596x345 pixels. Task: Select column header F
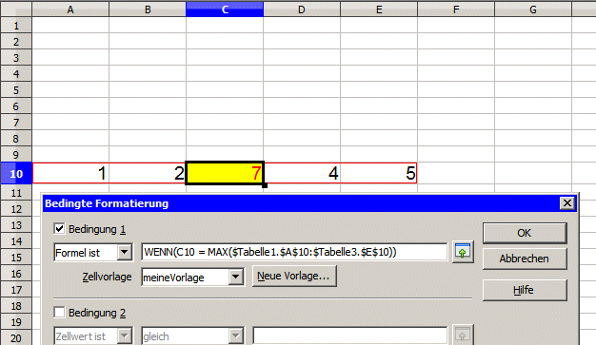coord(456,10)
